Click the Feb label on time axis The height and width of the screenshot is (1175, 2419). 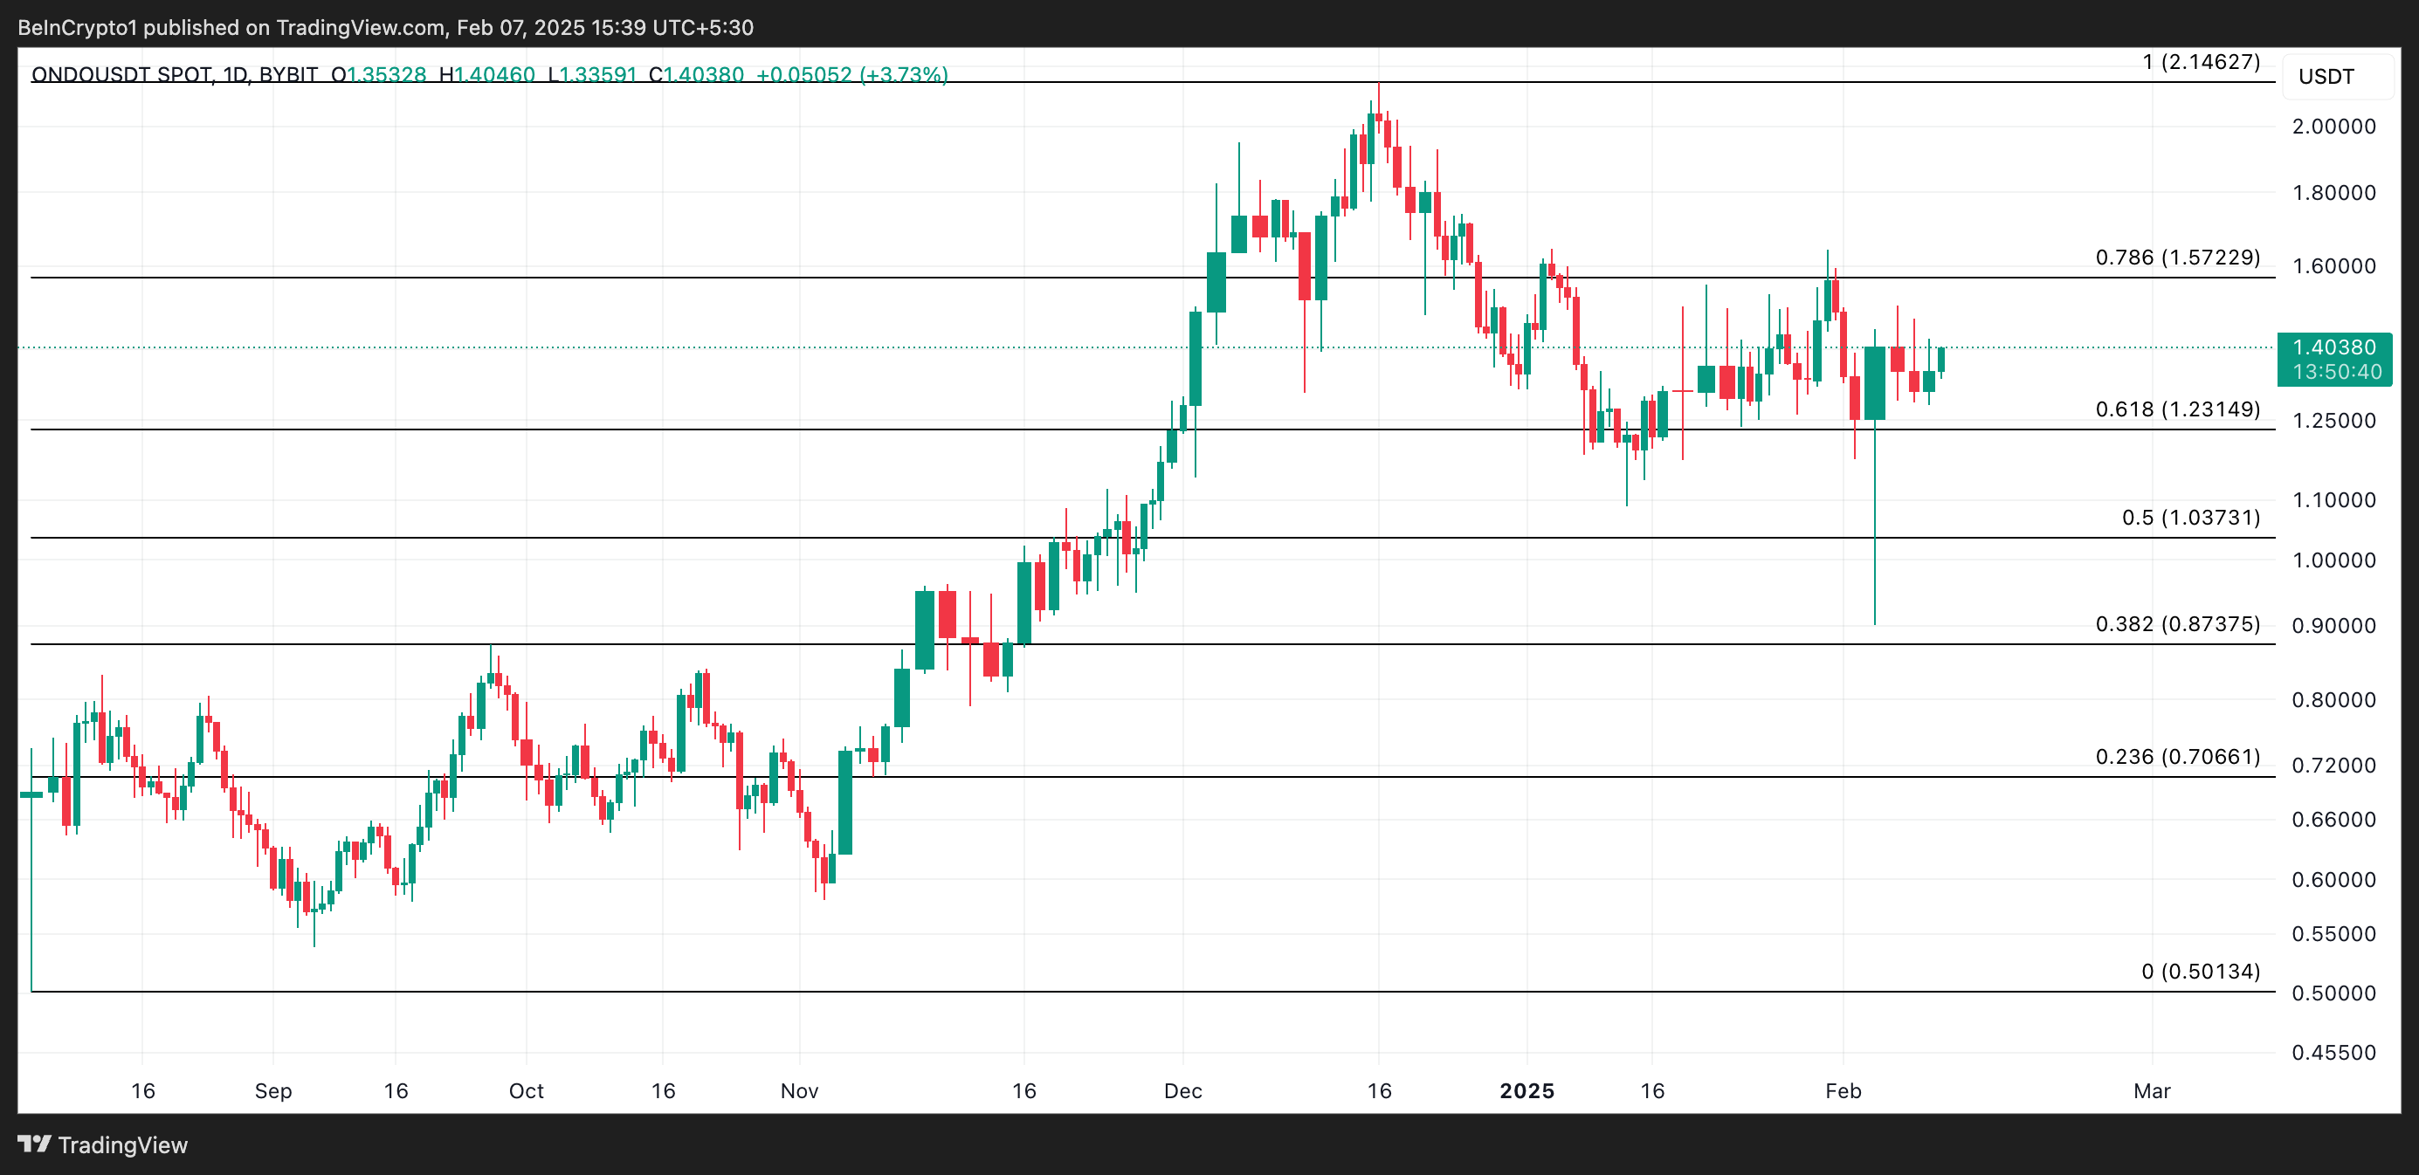coord(1843,1090)
